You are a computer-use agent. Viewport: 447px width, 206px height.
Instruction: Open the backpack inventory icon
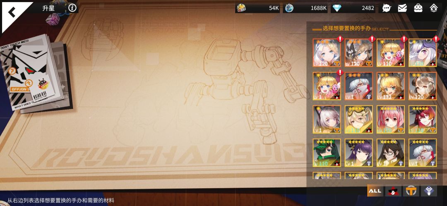pyautogui.click(x=418, y=8)
